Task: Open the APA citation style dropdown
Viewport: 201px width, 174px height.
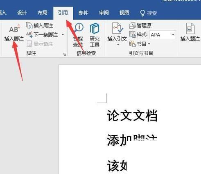Action: pyautogui.click(x=163, y=35)
